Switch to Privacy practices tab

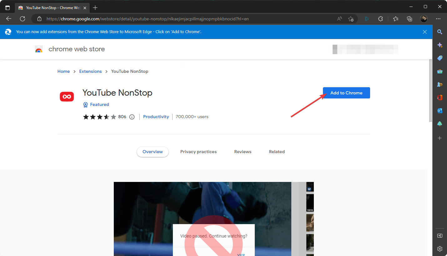tap(198, 152)
